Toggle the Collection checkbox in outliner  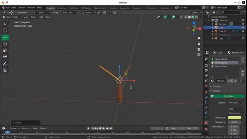point(213,20)
